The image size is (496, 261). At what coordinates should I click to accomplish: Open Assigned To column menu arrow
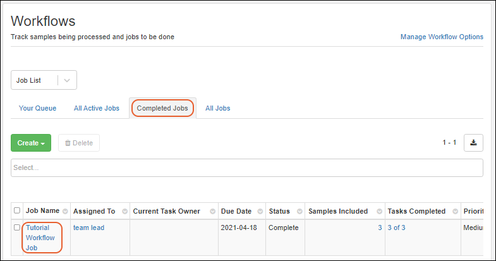(x=124, y=211)
